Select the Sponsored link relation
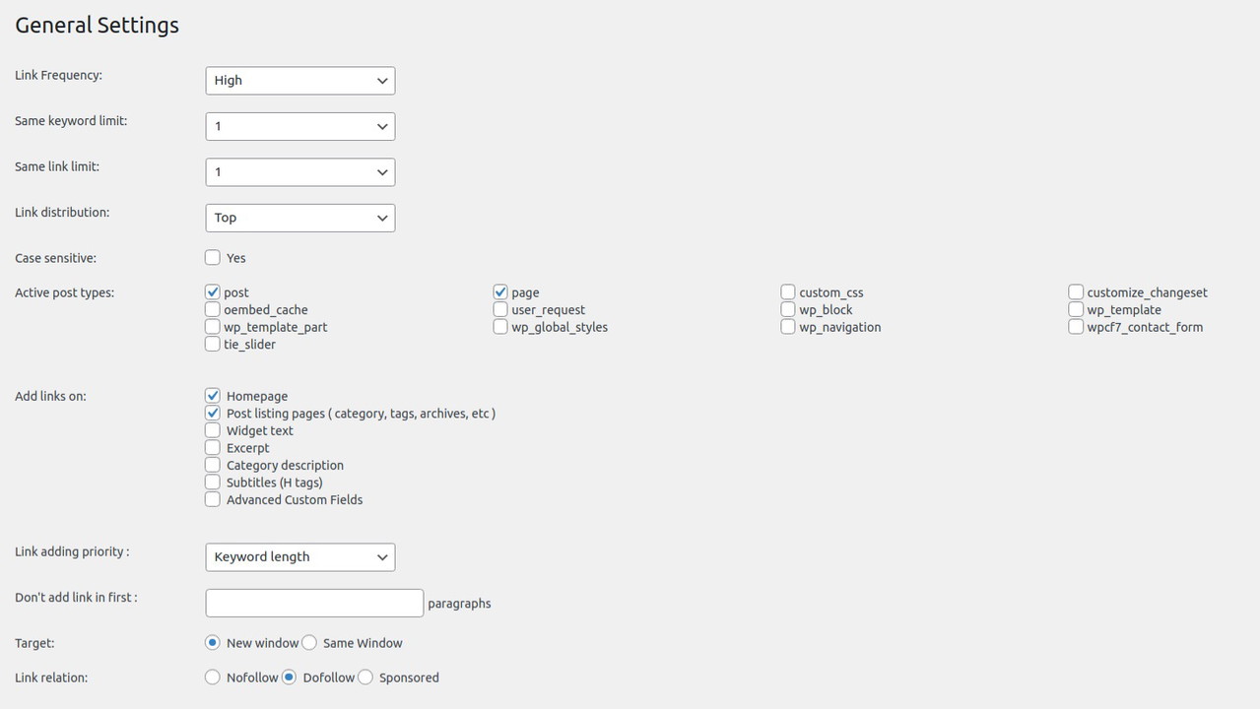Screen dimensions: 1260x709 (x=365, y=677)
